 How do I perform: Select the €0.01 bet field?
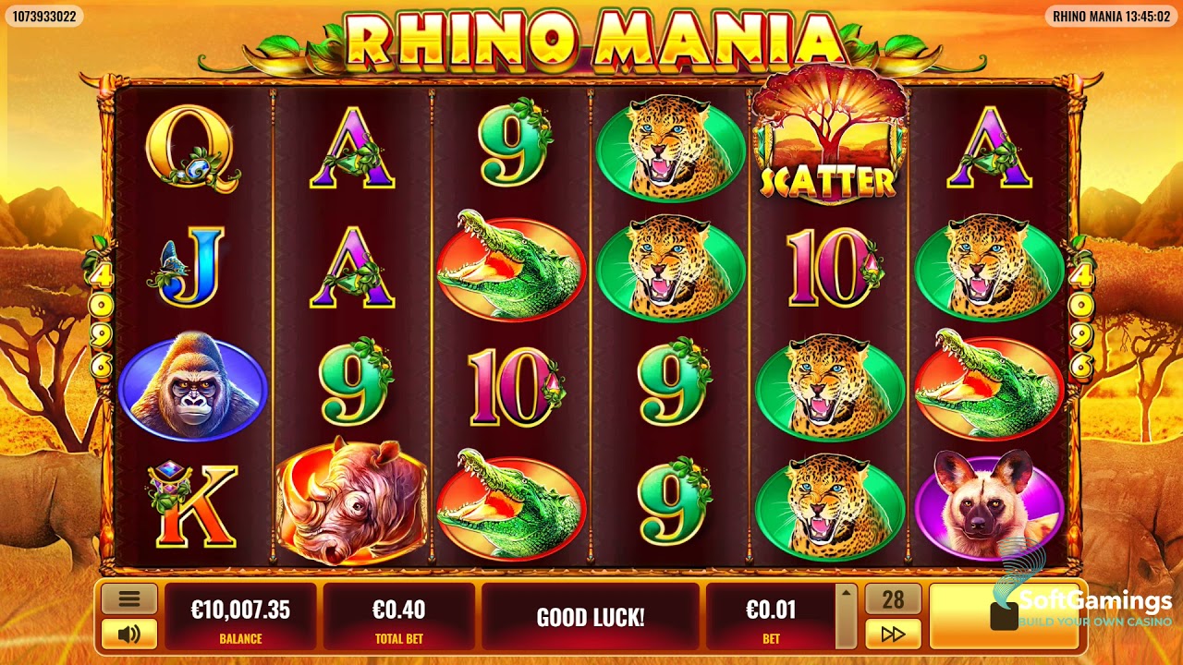point(771,616)
